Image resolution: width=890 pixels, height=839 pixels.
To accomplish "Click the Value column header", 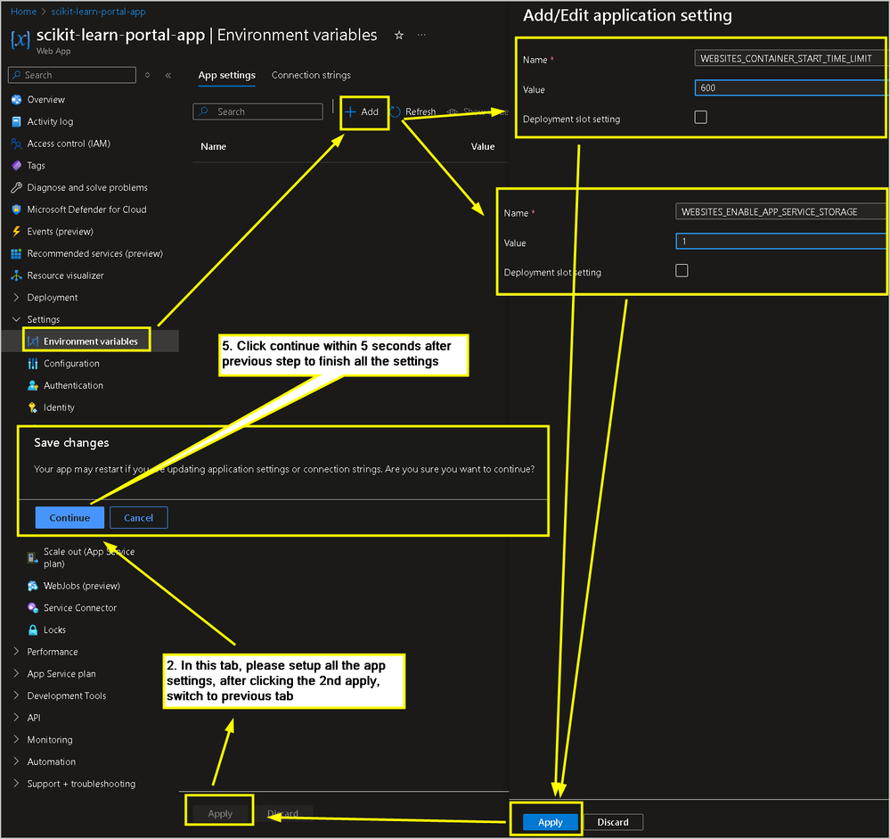I will 483,146.
